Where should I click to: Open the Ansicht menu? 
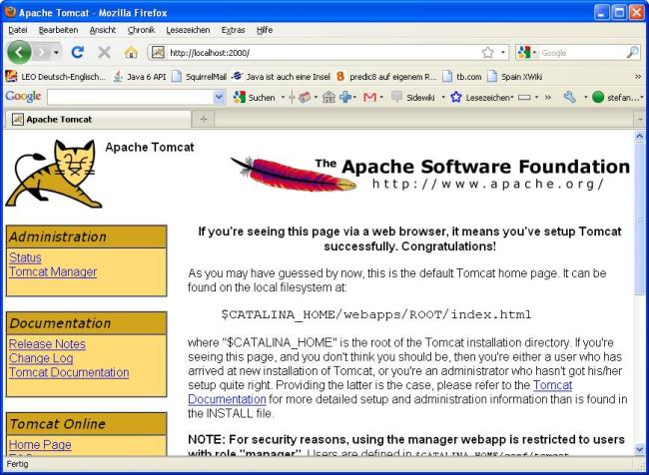tap(103, 30)
